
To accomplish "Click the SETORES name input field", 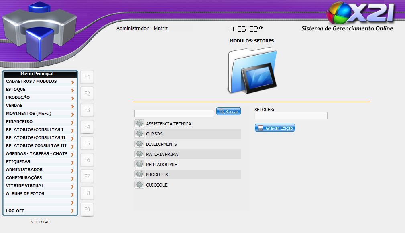I will pyautogui.click(x=291, y=116).
